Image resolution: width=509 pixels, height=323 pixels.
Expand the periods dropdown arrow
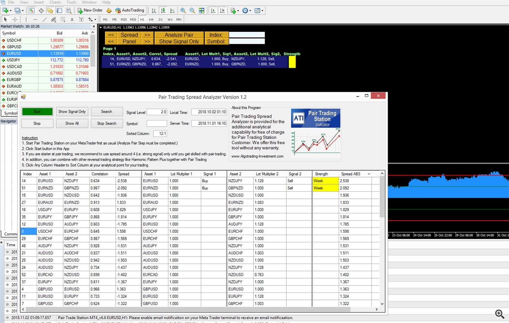point(250,11)
